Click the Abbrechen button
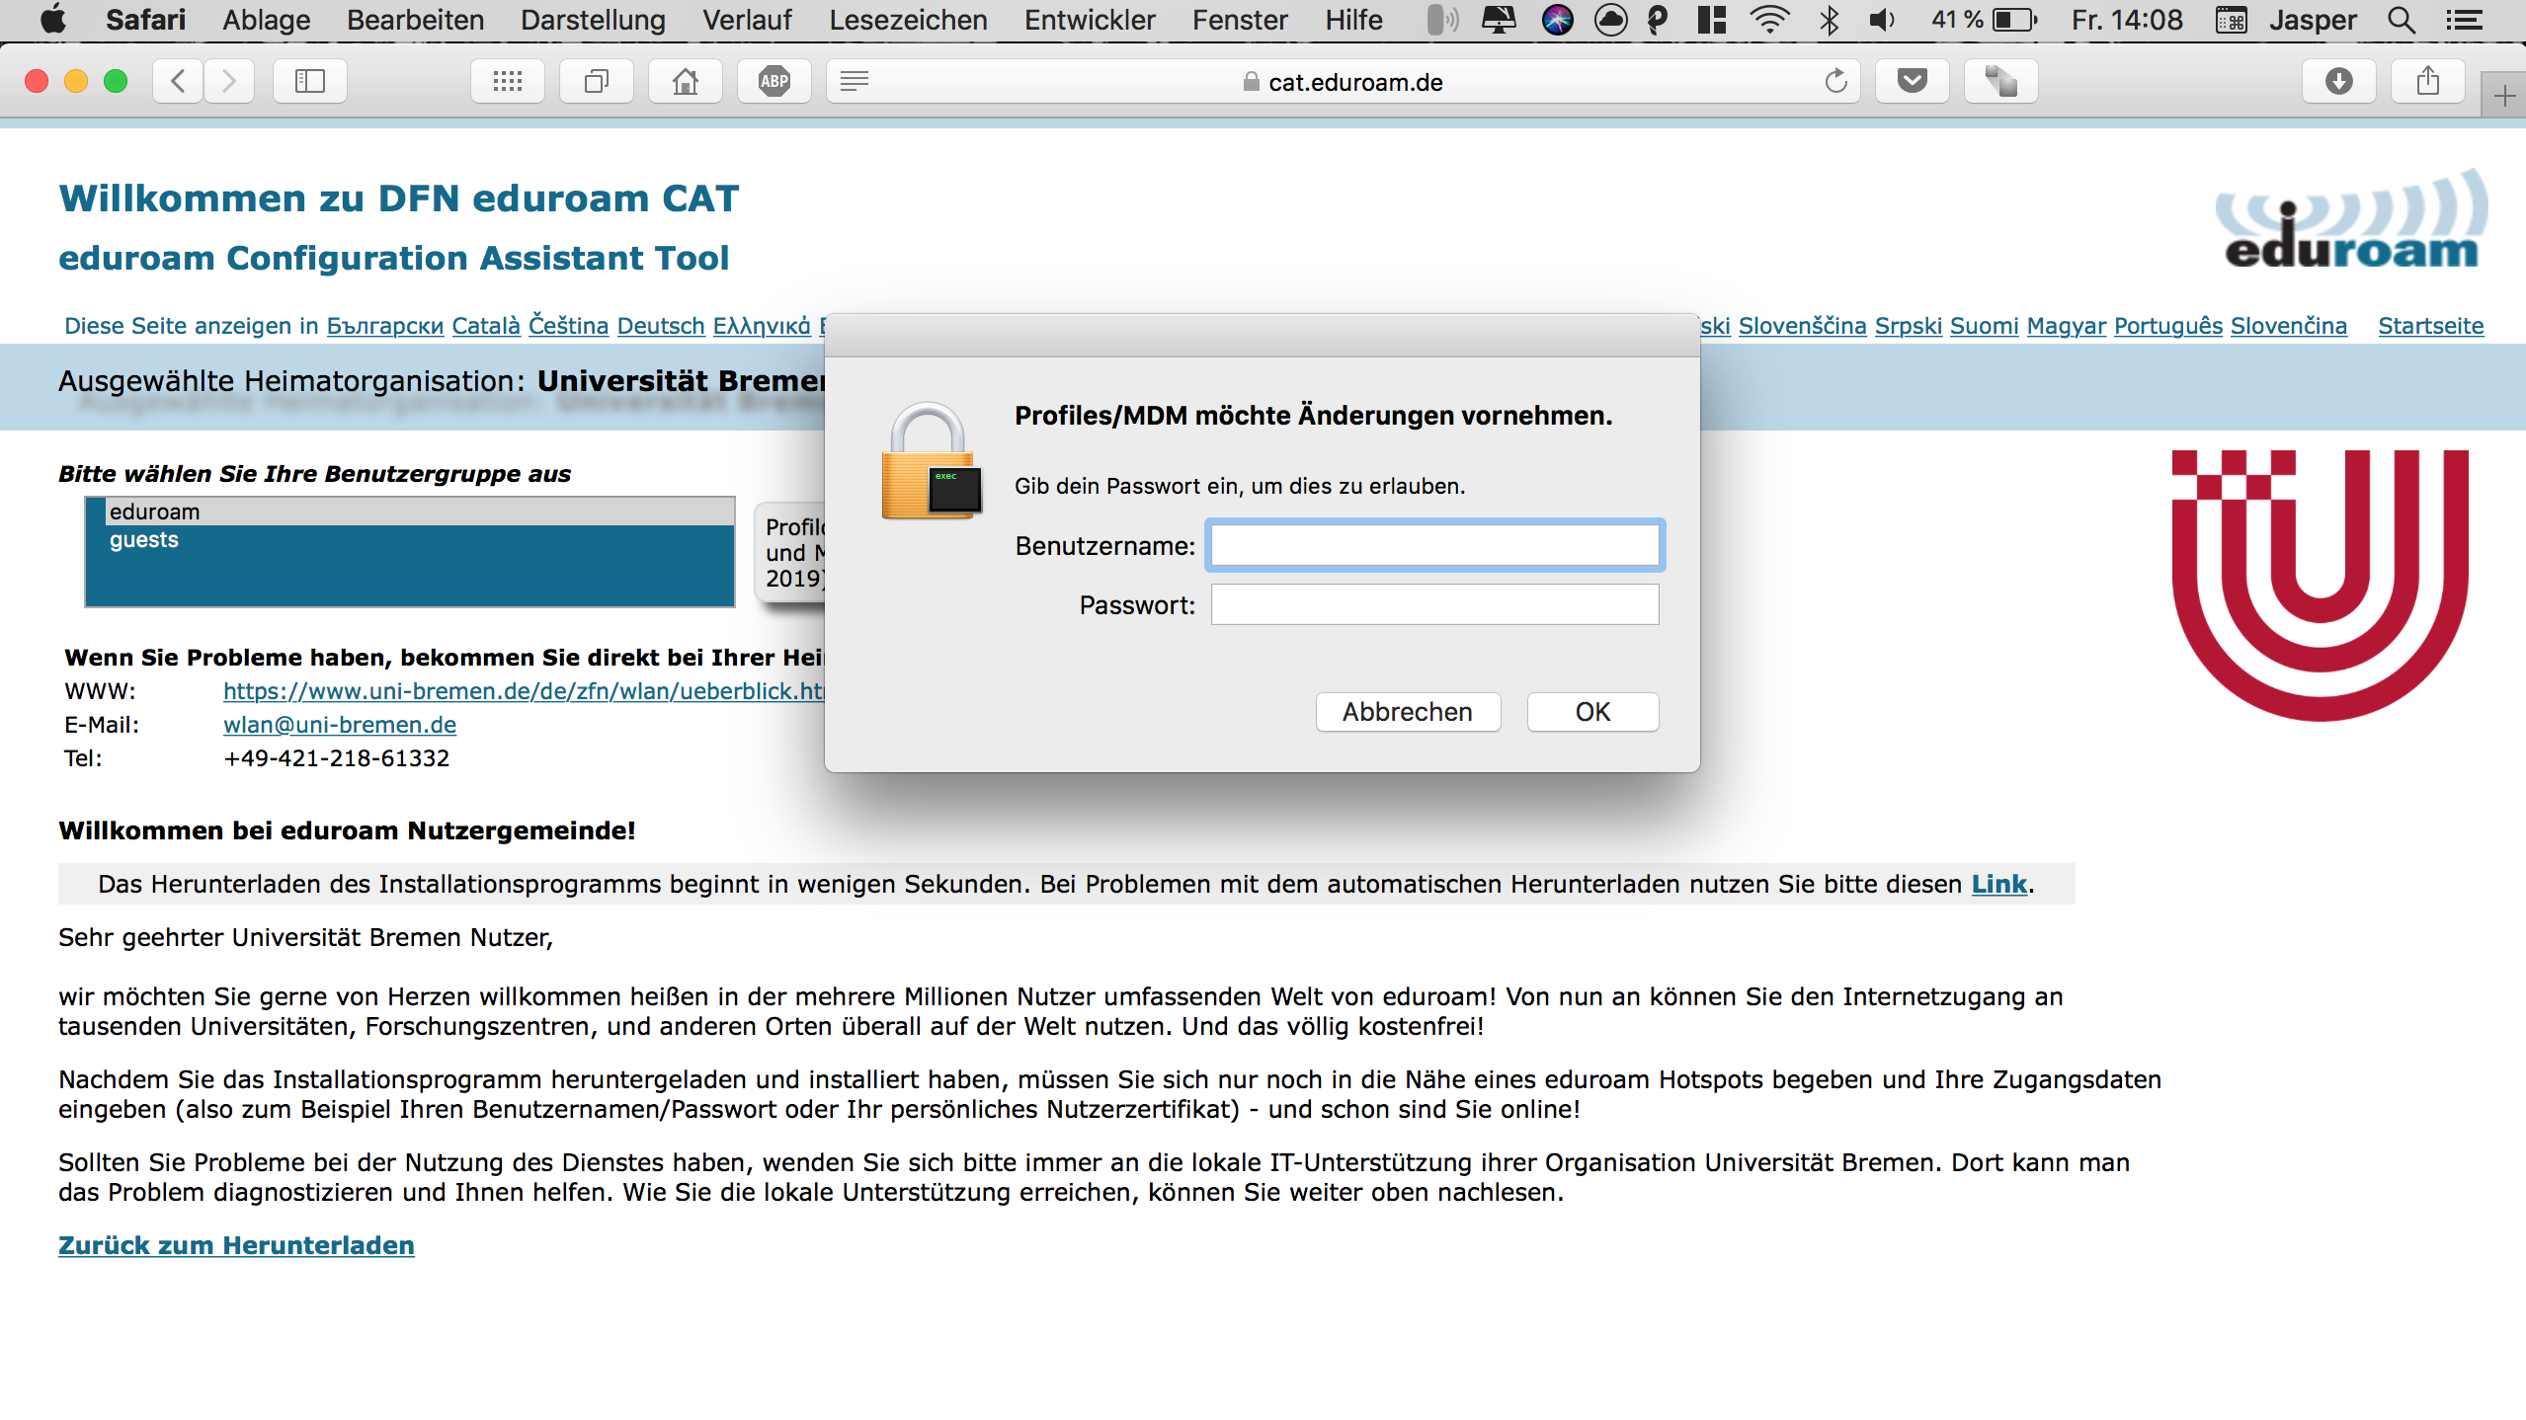 point(1407,712)
